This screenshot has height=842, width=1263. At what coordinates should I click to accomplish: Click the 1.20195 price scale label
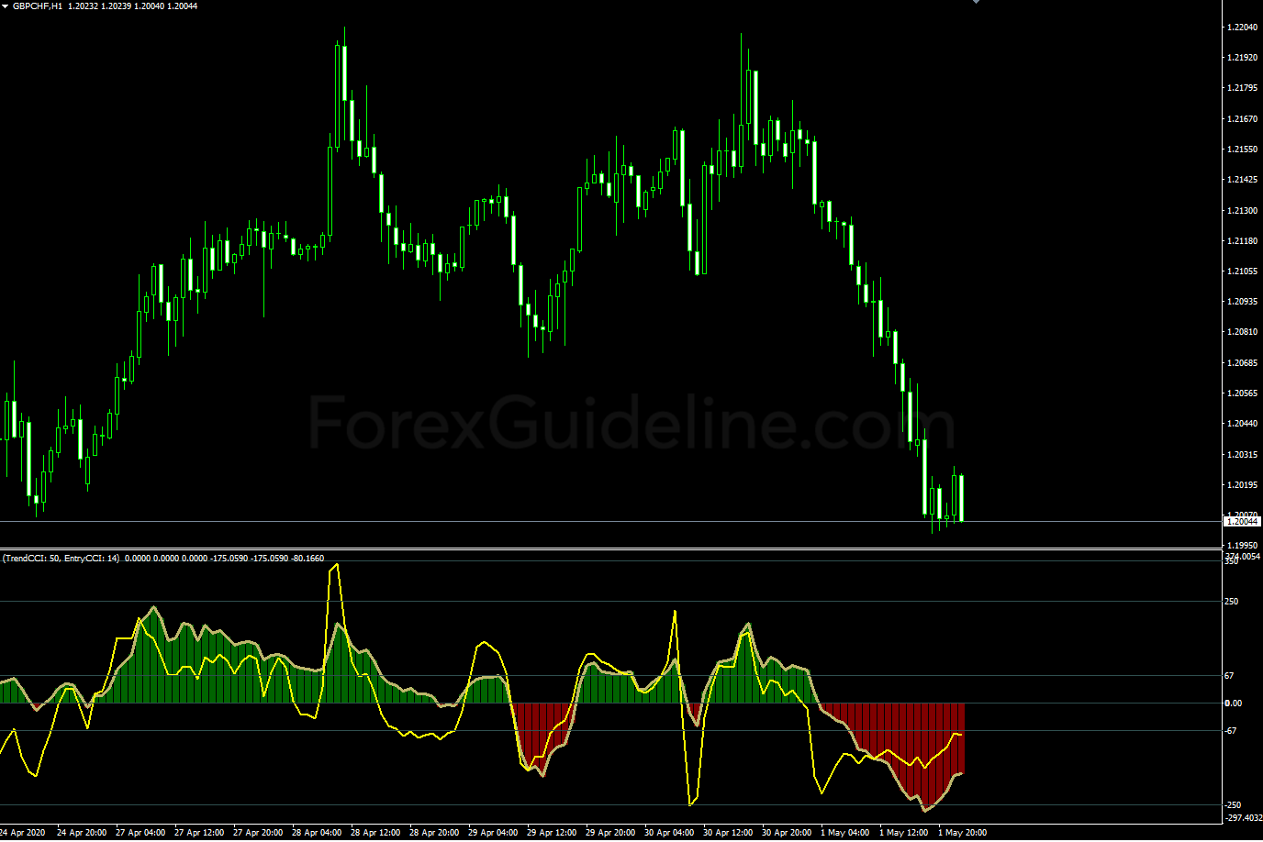(x=1242, y=484)
